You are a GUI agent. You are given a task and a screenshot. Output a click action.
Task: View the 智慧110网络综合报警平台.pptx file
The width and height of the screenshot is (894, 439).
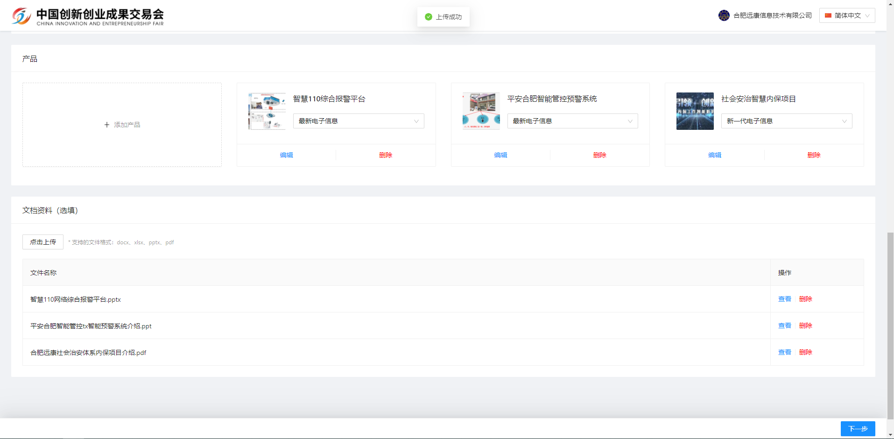[x=784, y=299]
